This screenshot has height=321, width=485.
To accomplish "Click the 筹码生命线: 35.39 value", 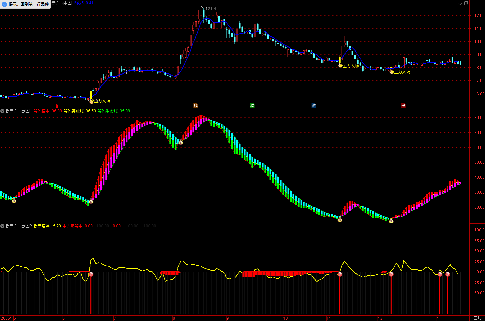I will (114, 111).
